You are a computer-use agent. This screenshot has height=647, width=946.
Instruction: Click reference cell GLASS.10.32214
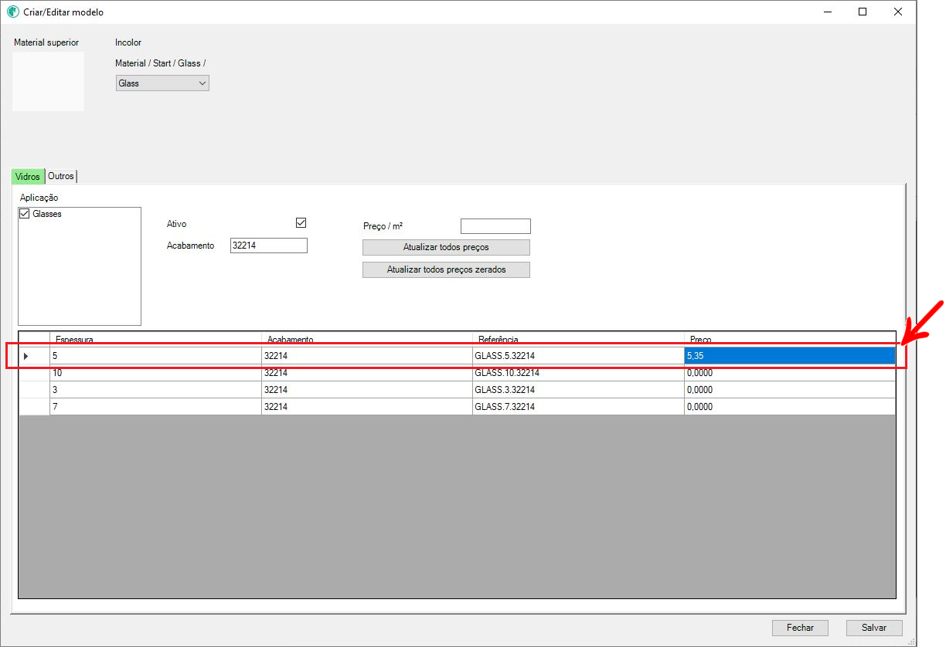[x=577, y=373]
